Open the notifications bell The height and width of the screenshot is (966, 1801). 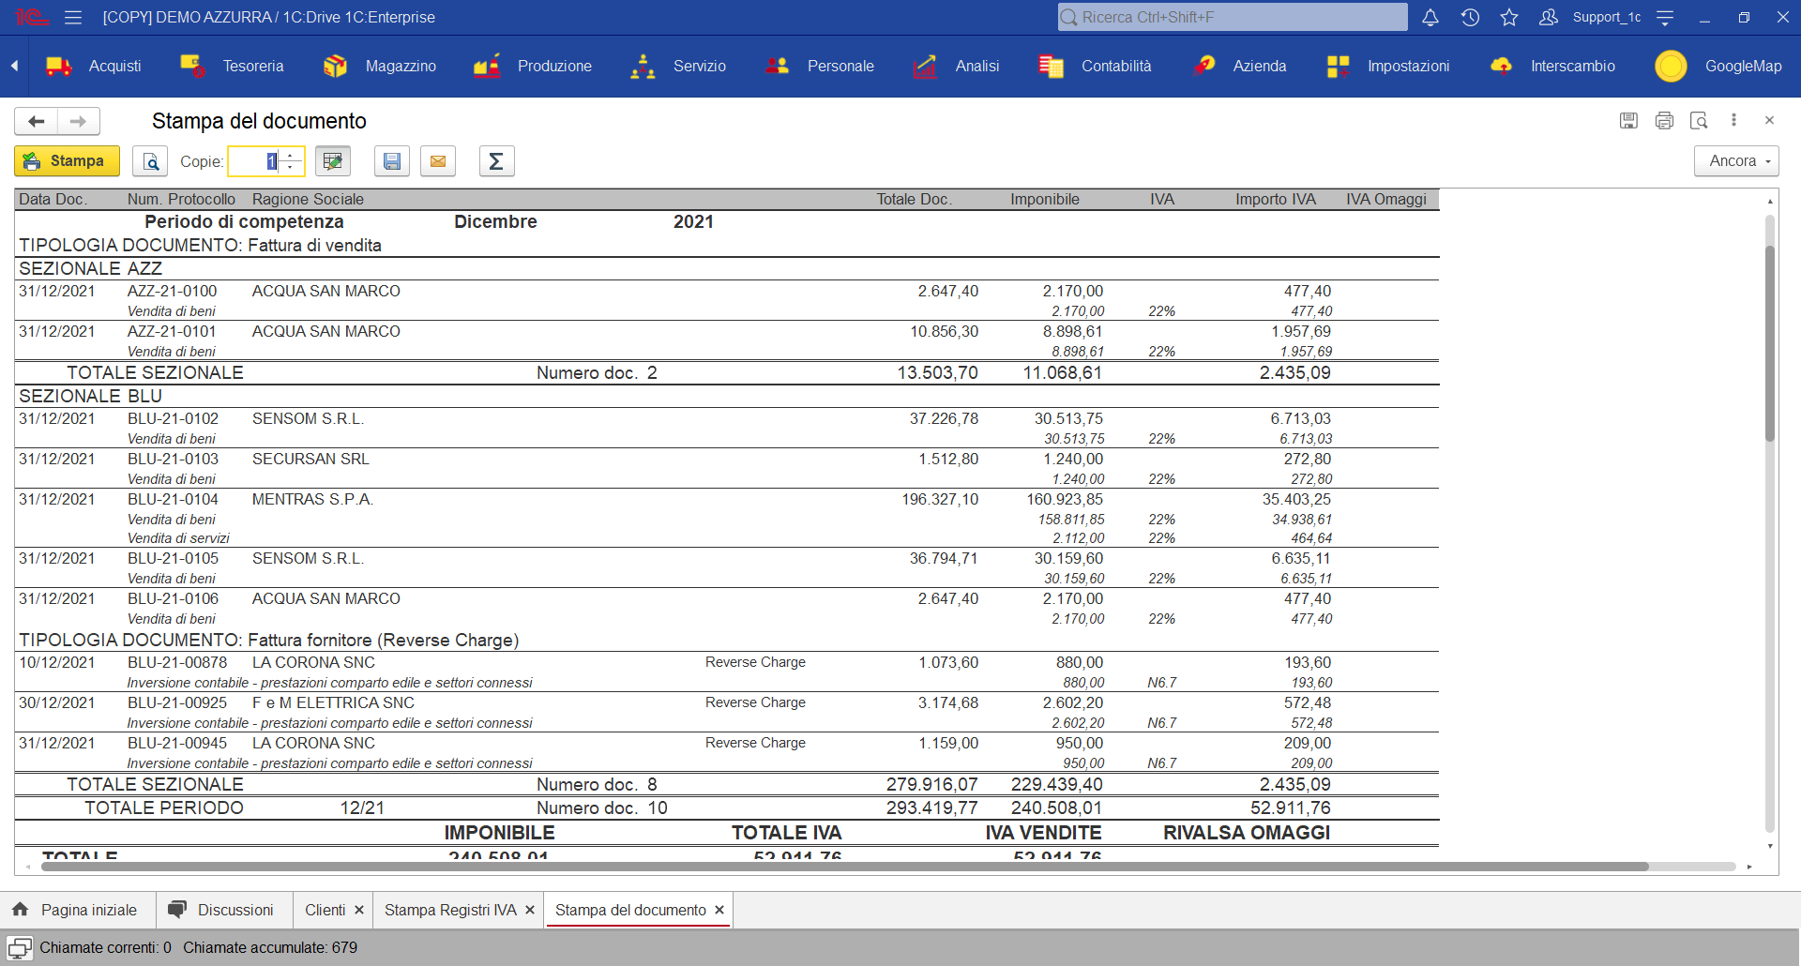pyautogui.click(x=1430, y=17)
